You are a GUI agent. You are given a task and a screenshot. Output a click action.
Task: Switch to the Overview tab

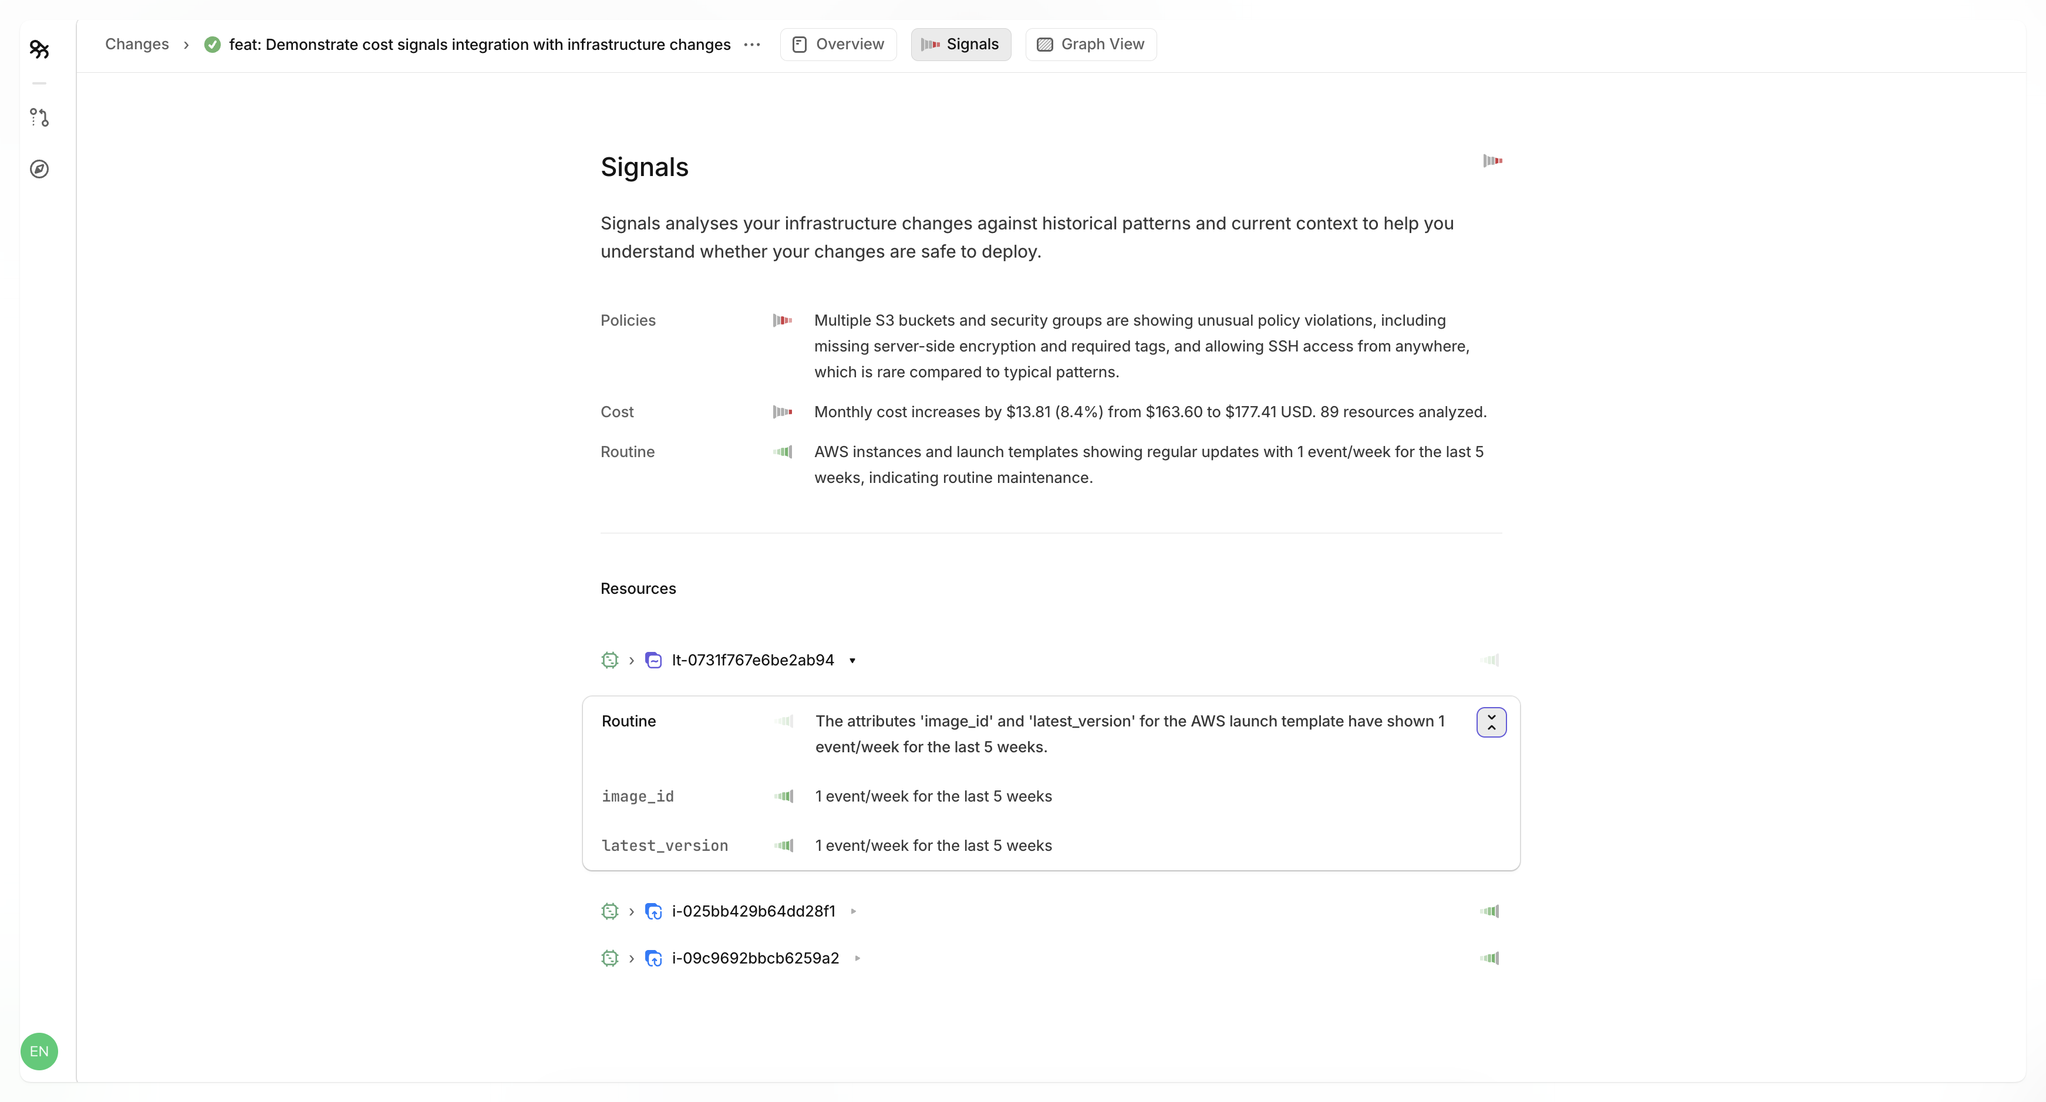click(x=838, y=45)
